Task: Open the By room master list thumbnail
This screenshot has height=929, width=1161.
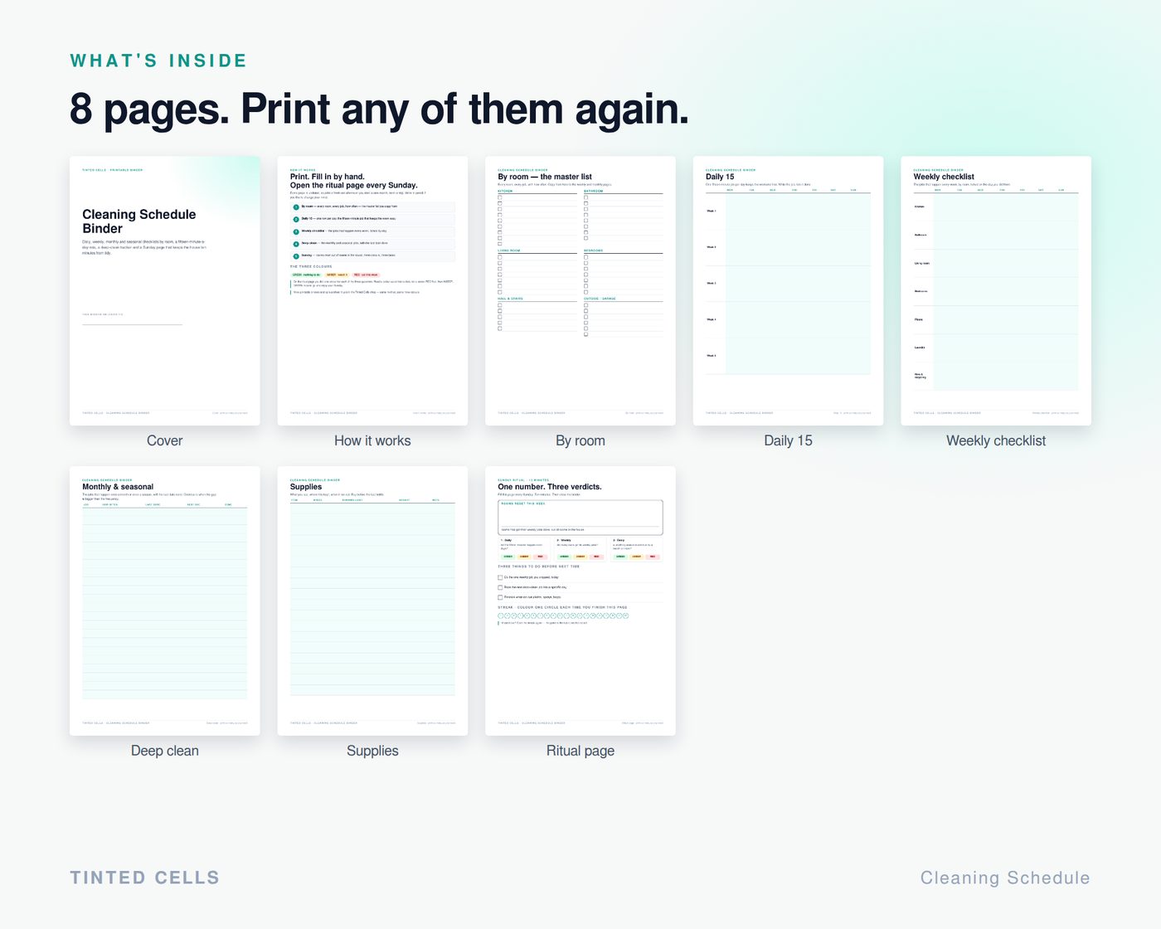Action: pyautogui.click(x=580, y=290)
